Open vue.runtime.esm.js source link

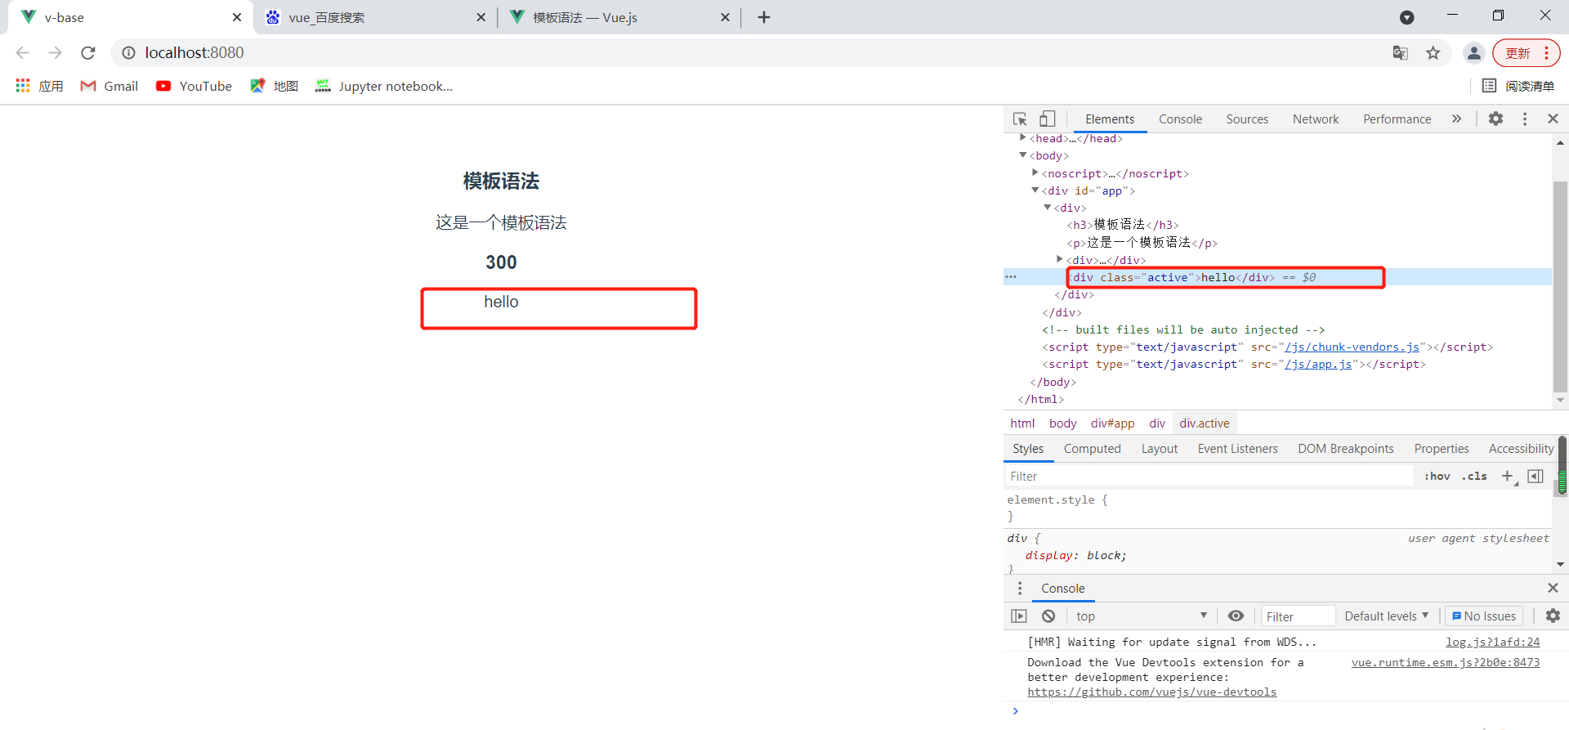pyautogui.click(x=1445, y=662)
